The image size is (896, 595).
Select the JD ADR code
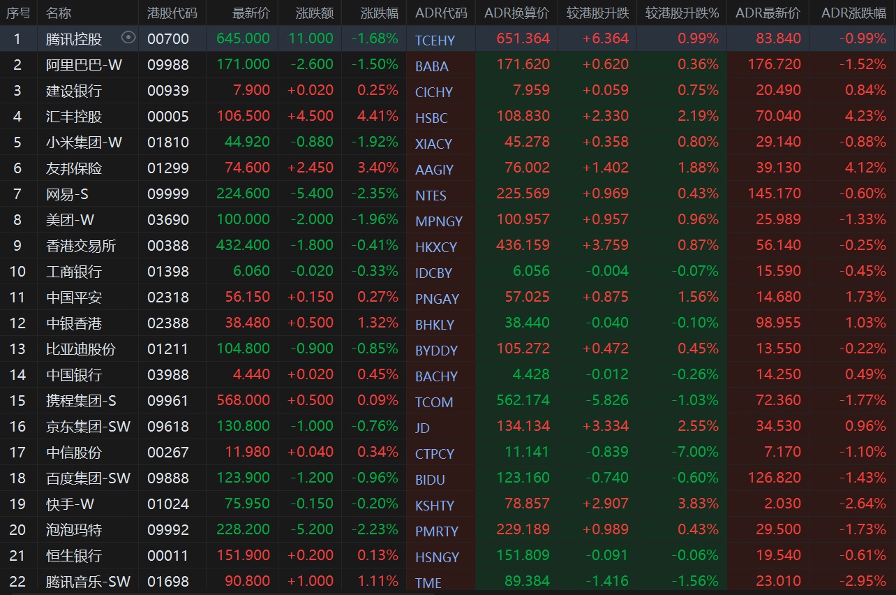click(x=422, y=428)
